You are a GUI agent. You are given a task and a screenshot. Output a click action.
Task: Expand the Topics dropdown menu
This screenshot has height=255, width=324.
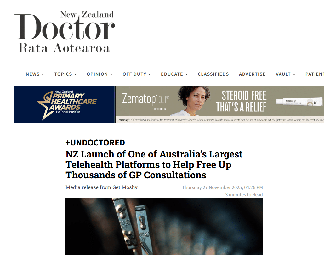(65, 74)
